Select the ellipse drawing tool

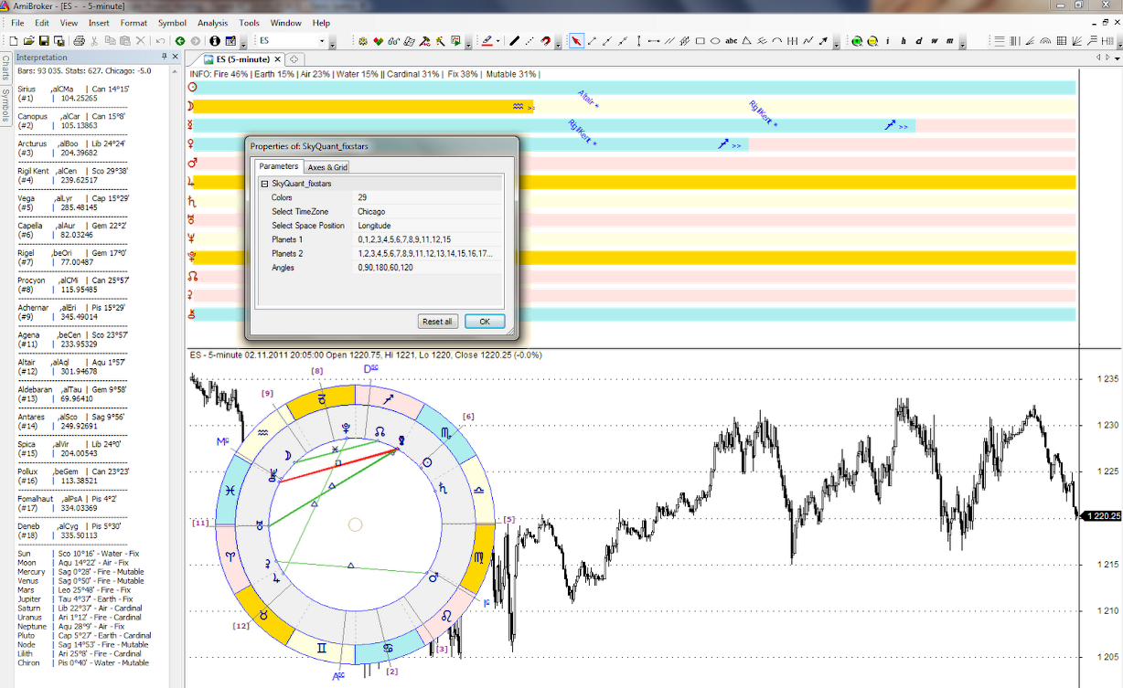pyautogui.click(x=715, y=41)
